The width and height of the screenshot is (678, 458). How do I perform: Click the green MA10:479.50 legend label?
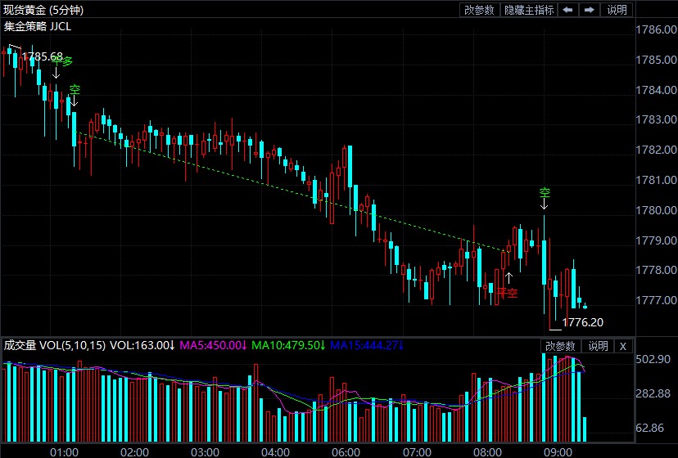(x=287, y=345)
